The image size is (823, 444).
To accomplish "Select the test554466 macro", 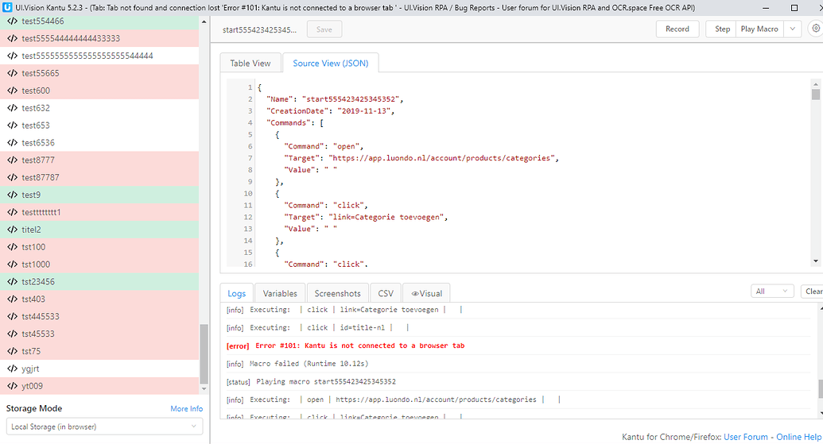I will pyautogui.click(x=43, y=21).
